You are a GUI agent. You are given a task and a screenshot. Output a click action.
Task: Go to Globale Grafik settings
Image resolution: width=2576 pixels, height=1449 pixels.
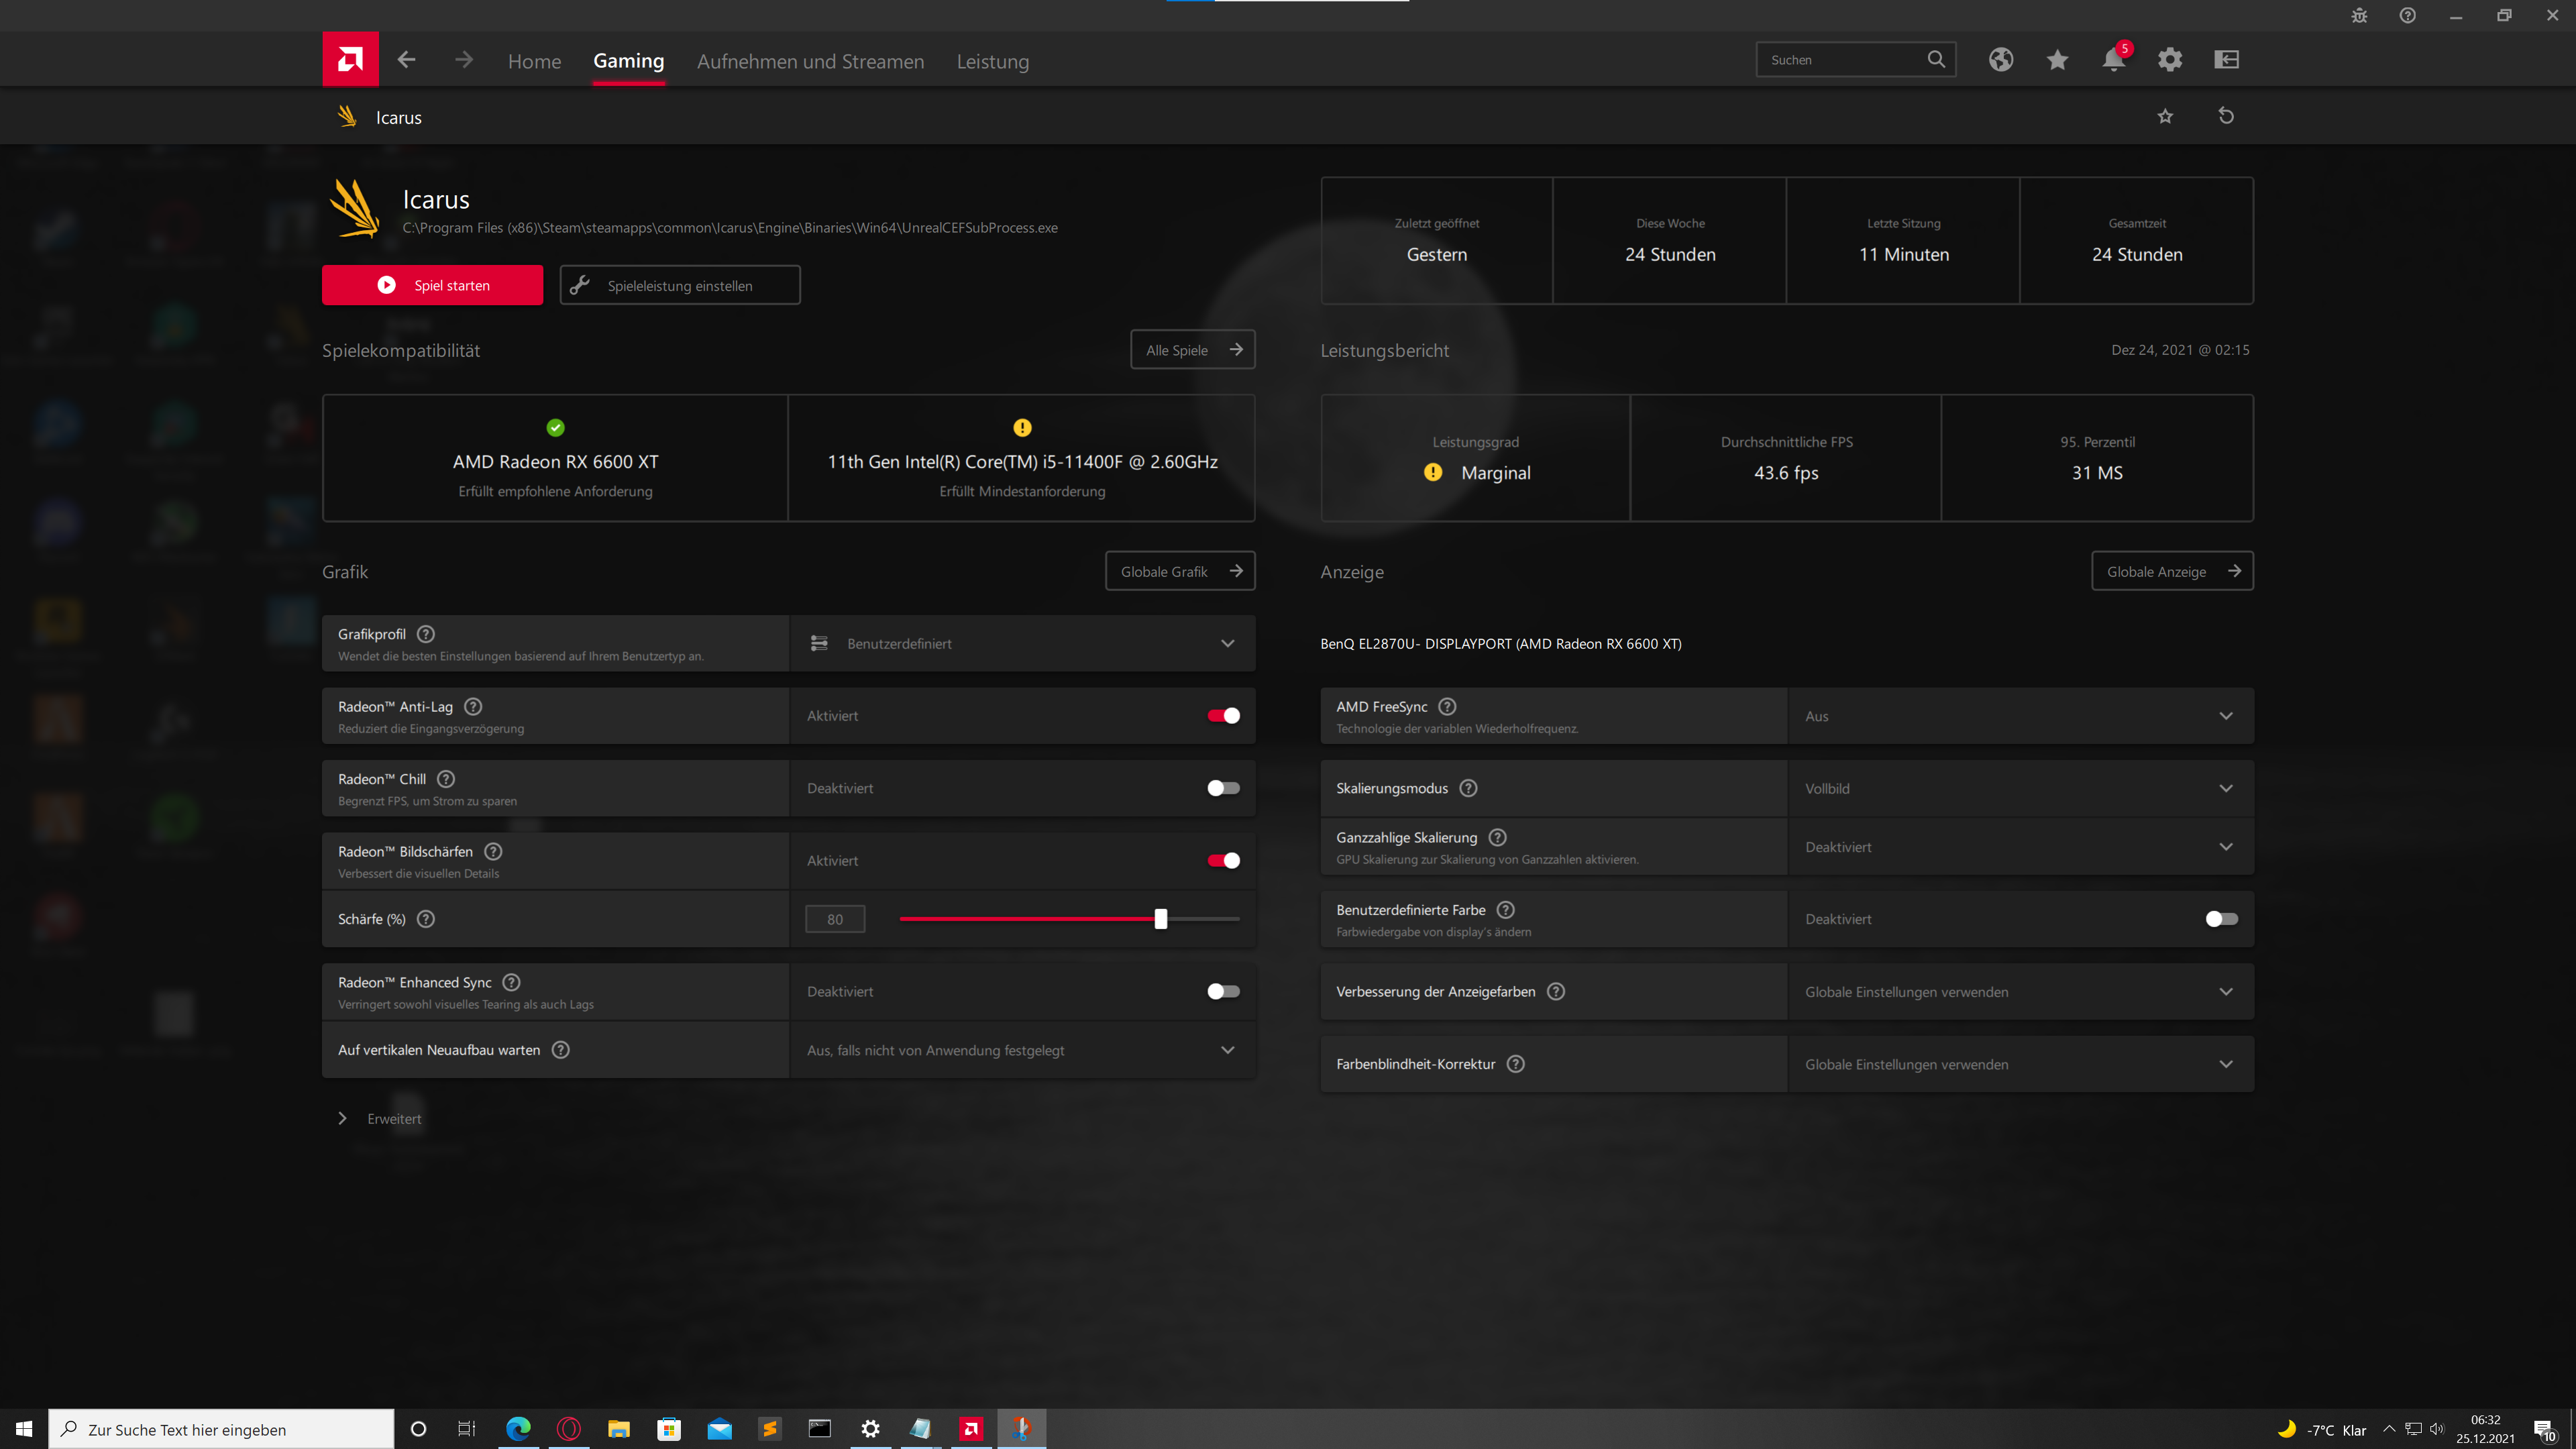(x=1180, y=571)
